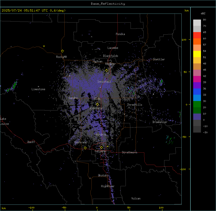Viewport: 216px width, 211px height.
Task: Click the Strathmore label
Action: [x=129, y=152]
